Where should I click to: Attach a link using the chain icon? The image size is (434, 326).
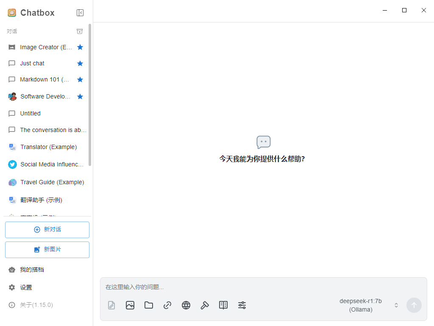coord(167,305)
